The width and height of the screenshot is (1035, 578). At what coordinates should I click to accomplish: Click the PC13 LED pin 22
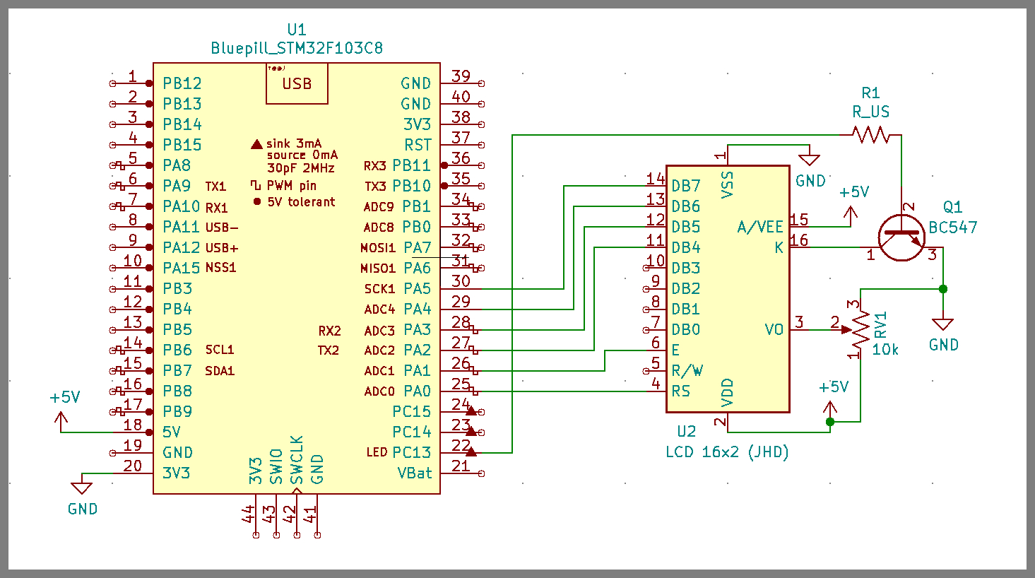coord(462,452)
